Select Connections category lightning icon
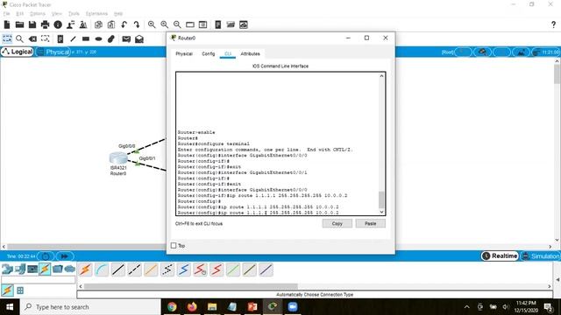Image resolution: width=561 pixels, height=315 pixels. [x=45, y=269]
